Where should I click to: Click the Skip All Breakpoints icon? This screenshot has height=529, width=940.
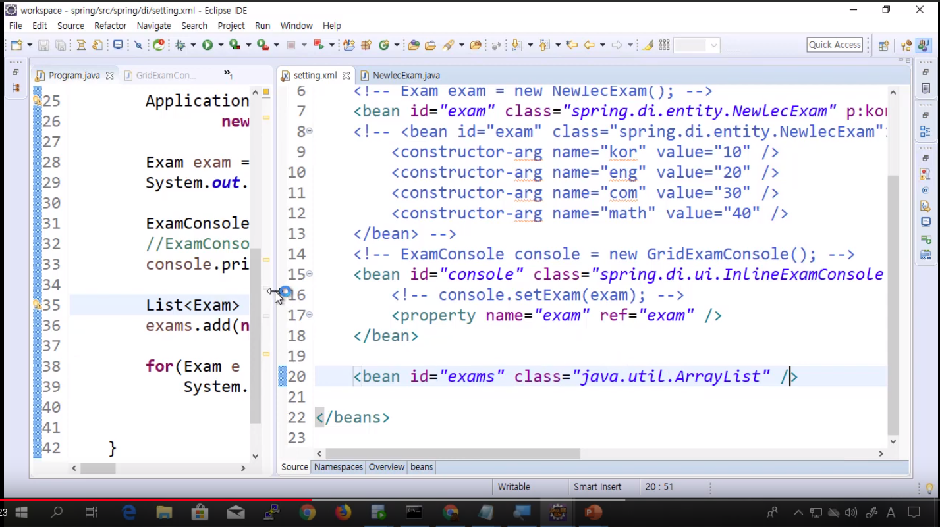tap(138, 45)
